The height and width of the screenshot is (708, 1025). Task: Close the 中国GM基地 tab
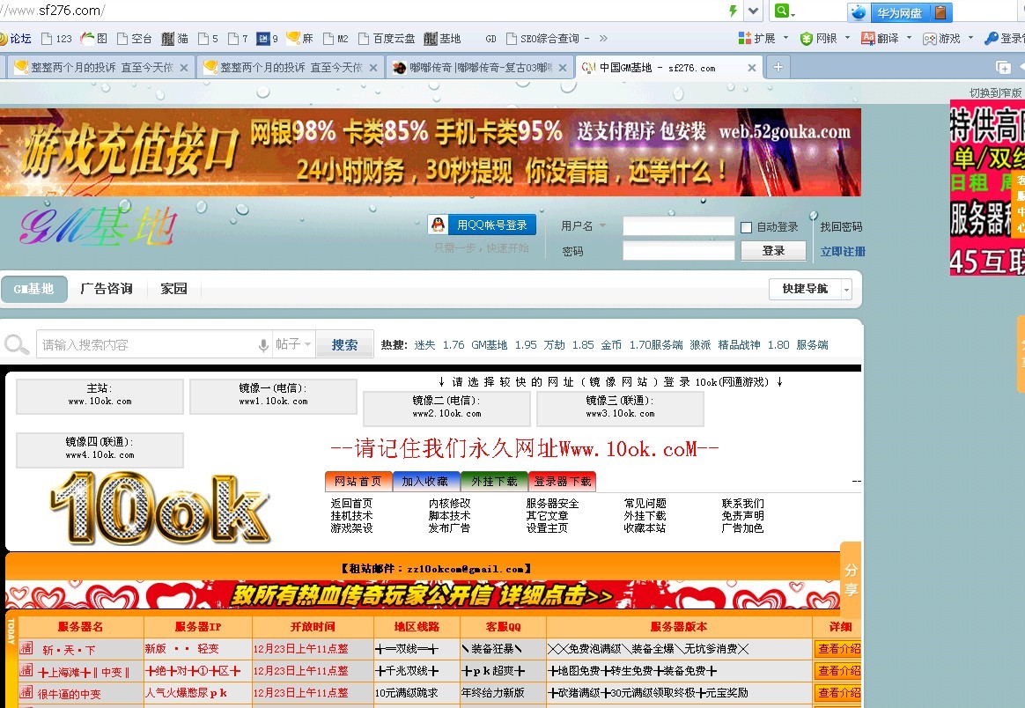point(752,67)
